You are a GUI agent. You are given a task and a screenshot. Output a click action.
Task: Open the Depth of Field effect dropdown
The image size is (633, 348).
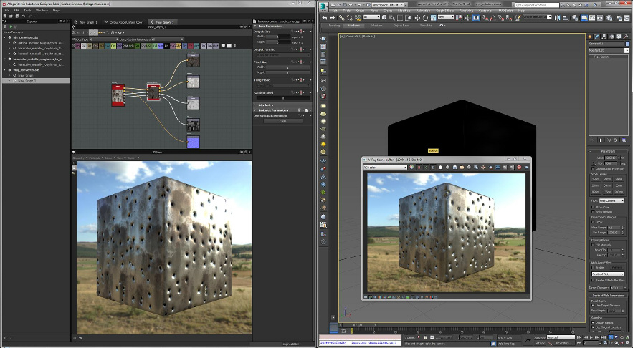tap(608, 274)
